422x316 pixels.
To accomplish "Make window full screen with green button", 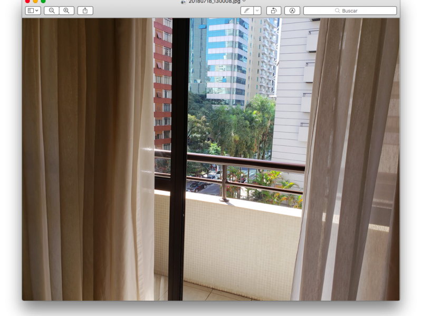I will click(x=43, y=1).
